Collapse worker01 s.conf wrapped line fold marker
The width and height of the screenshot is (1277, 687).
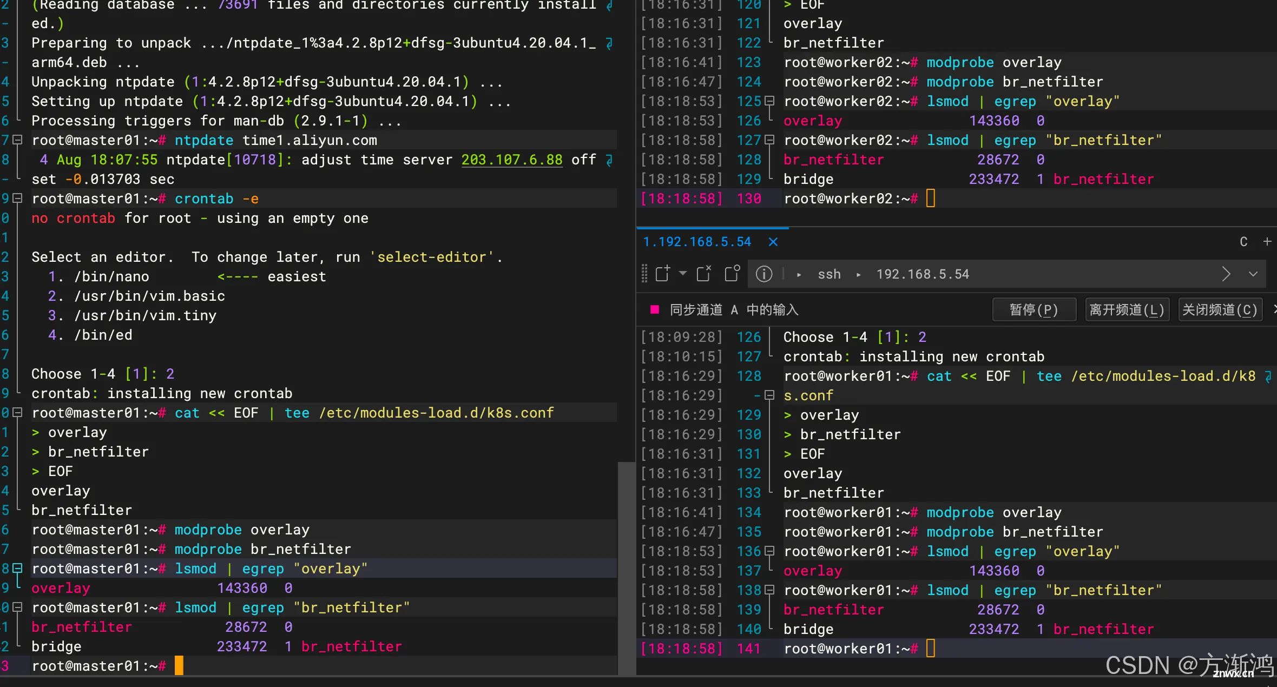click(769, 395)
